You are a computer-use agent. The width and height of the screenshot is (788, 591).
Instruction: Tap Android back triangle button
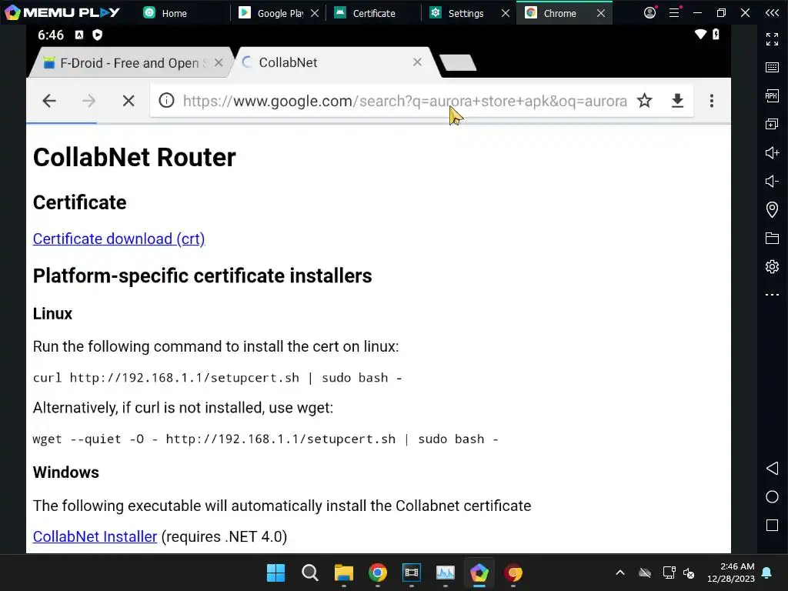[x=772, y=469]
